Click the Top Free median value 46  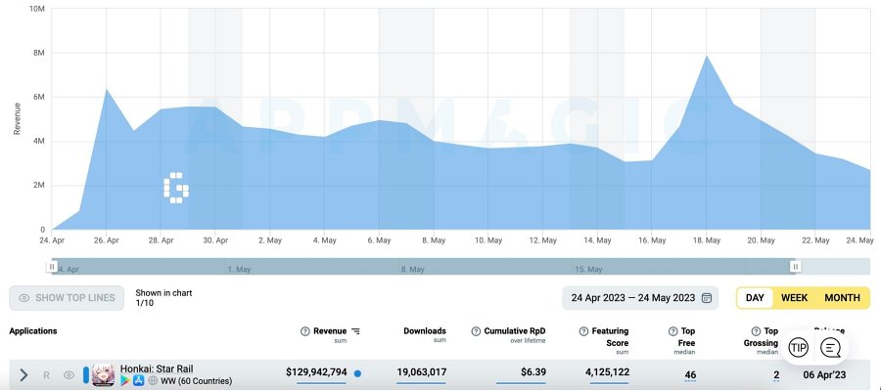point(690,374)
